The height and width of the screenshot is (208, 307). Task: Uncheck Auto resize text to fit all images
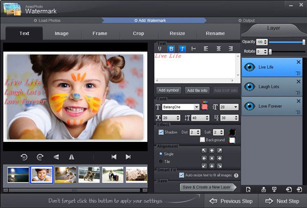[x=182, y=175]
